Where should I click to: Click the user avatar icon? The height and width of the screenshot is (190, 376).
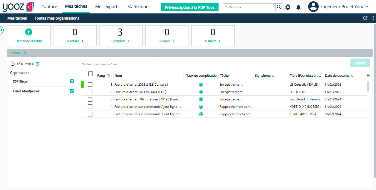(x=313, y=7)
